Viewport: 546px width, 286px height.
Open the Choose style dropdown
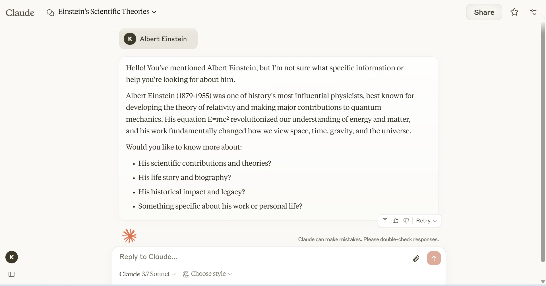pos(208,274)
